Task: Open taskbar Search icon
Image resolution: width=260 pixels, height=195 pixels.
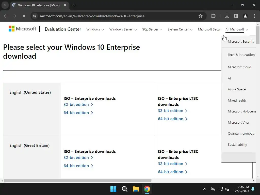Action: [124, 189]
